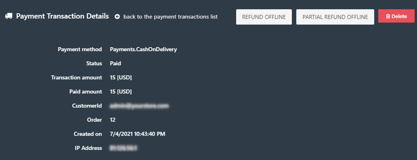
Task: Click the Paid status value
Action: [x=115, y=63]
